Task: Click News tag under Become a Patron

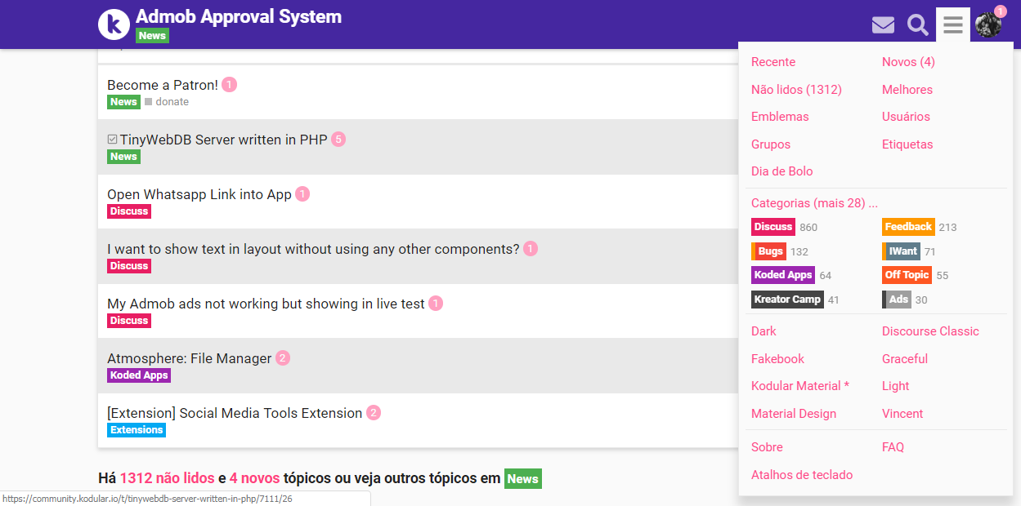Action: 123,102
